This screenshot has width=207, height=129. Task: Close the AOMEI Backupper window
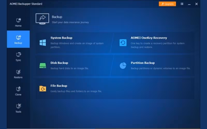click(x=196, y=4)
